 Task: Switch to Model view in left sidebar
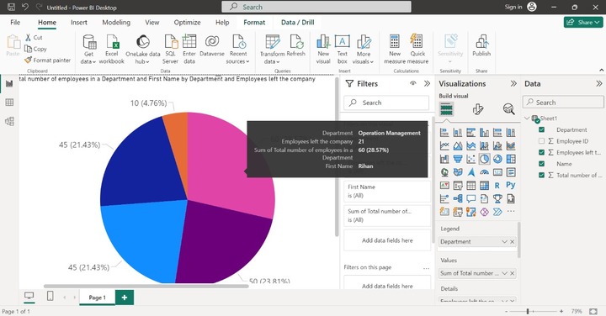[x=9, y=121]
